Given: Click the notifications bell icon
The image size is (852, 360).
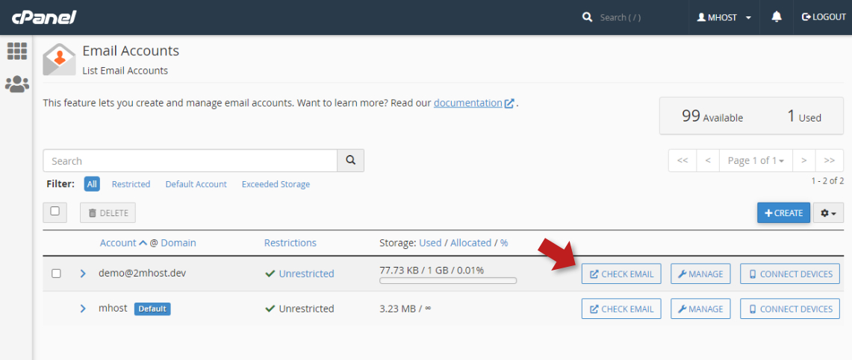Looking at the screenshot, I should (x=777, y=17).
